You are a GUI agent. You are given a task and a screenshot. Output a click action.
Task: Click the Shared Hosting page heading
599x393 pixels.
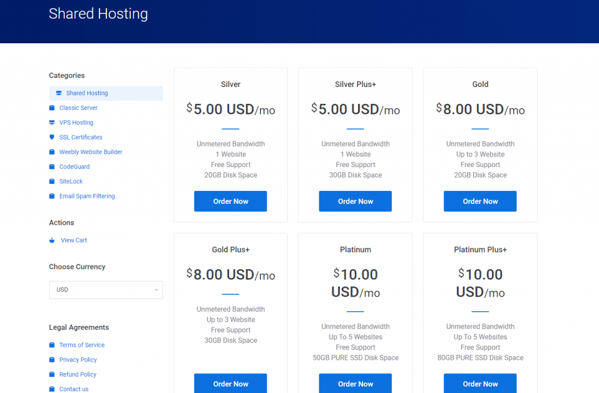[x=98, y=13]
